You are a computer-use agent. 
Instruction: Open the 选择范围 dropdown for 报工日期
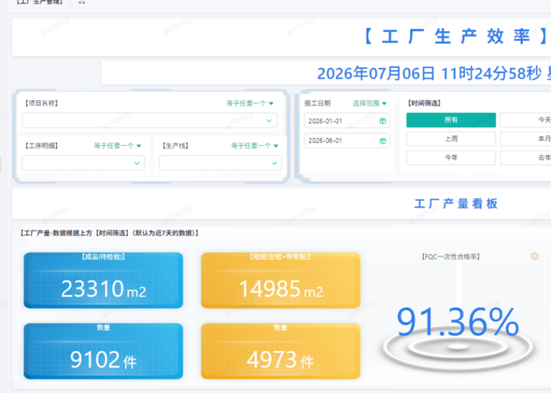click(369, 103)
